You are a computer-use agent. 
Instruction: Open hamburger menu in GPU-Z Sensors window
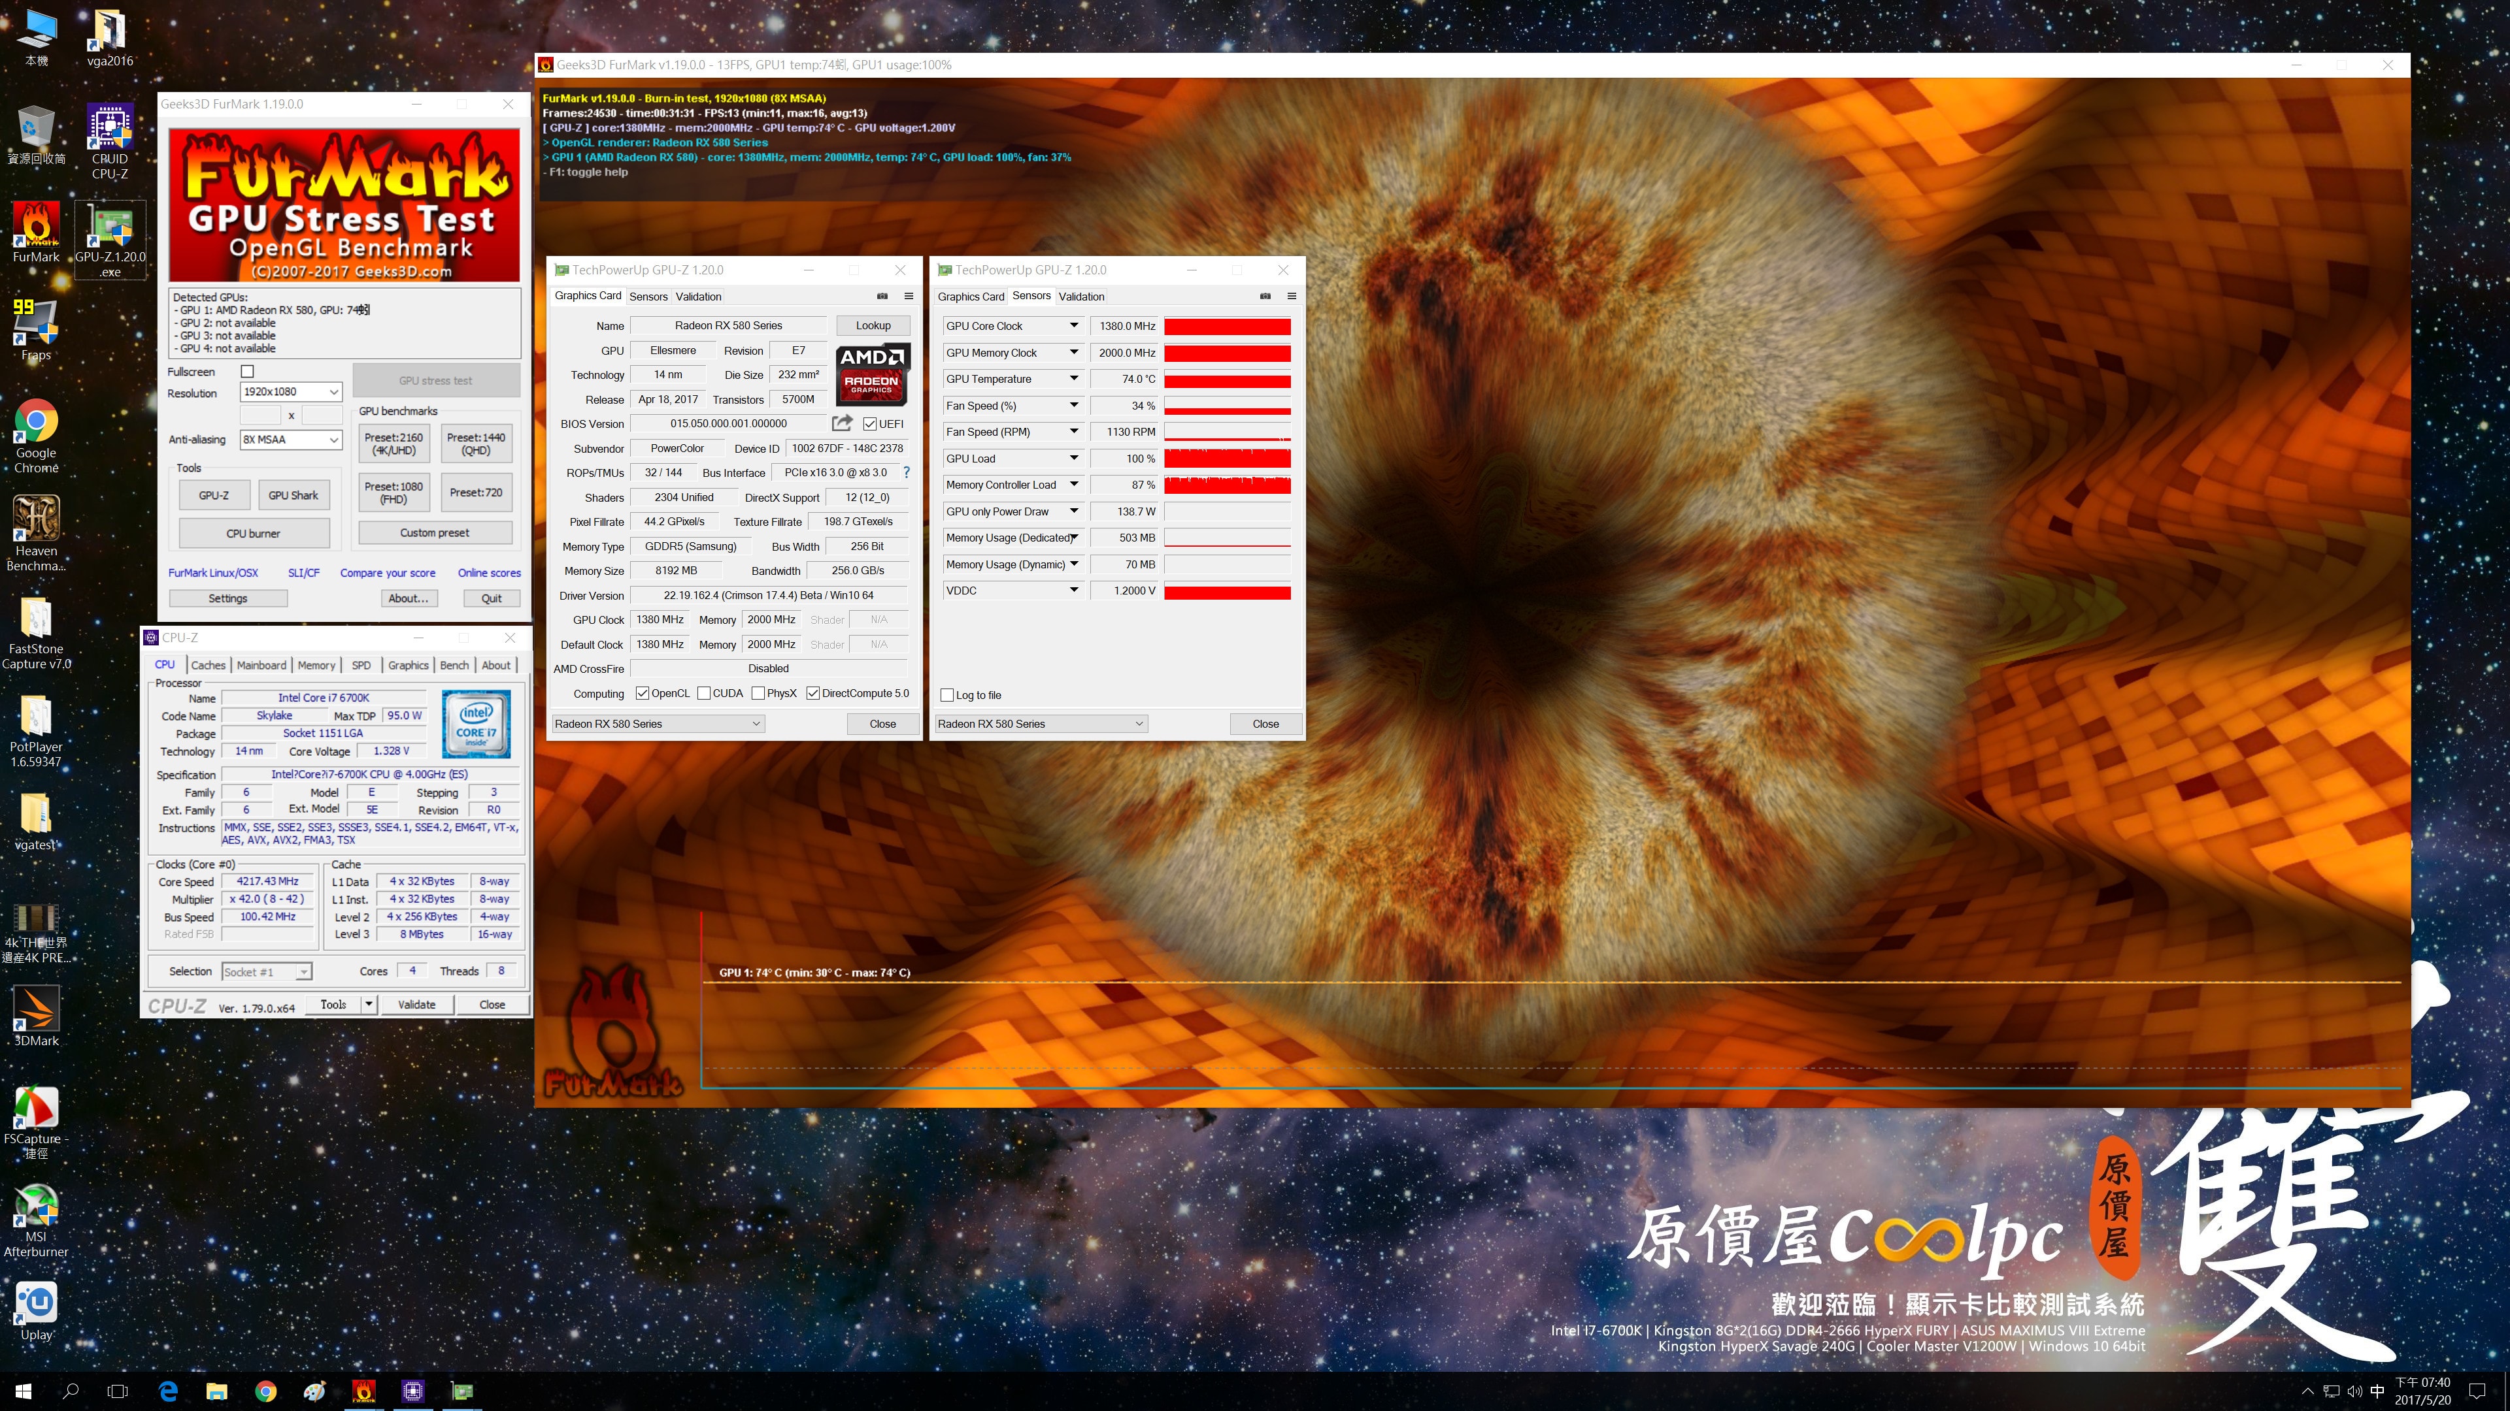[1291, 296]
